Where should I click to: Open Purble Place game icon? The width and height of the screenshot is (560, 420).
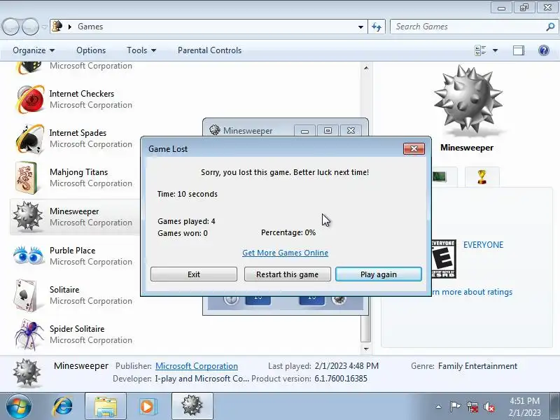[x=28, y=255]
